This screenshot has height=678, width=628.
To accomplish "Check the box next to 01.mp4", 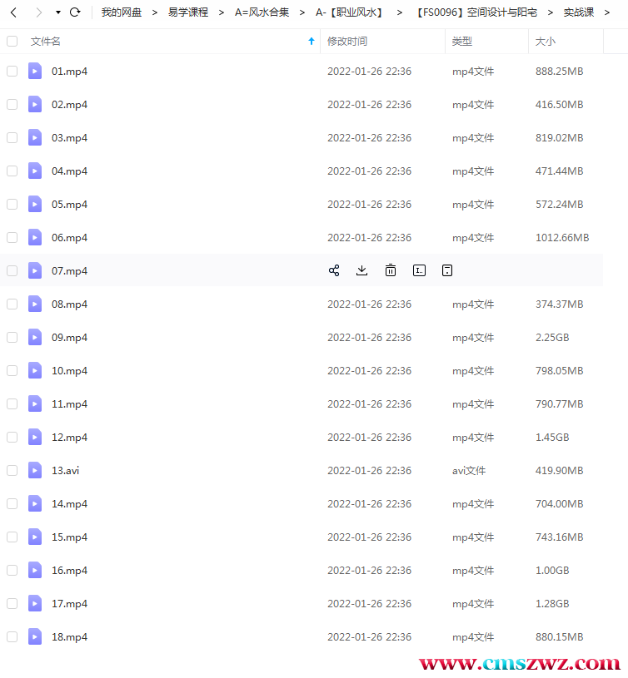I will pos(12,72).
